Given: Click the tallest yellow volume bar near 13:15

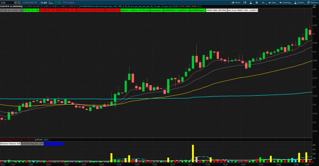Looking at the screenshot, I should [193, 153].
